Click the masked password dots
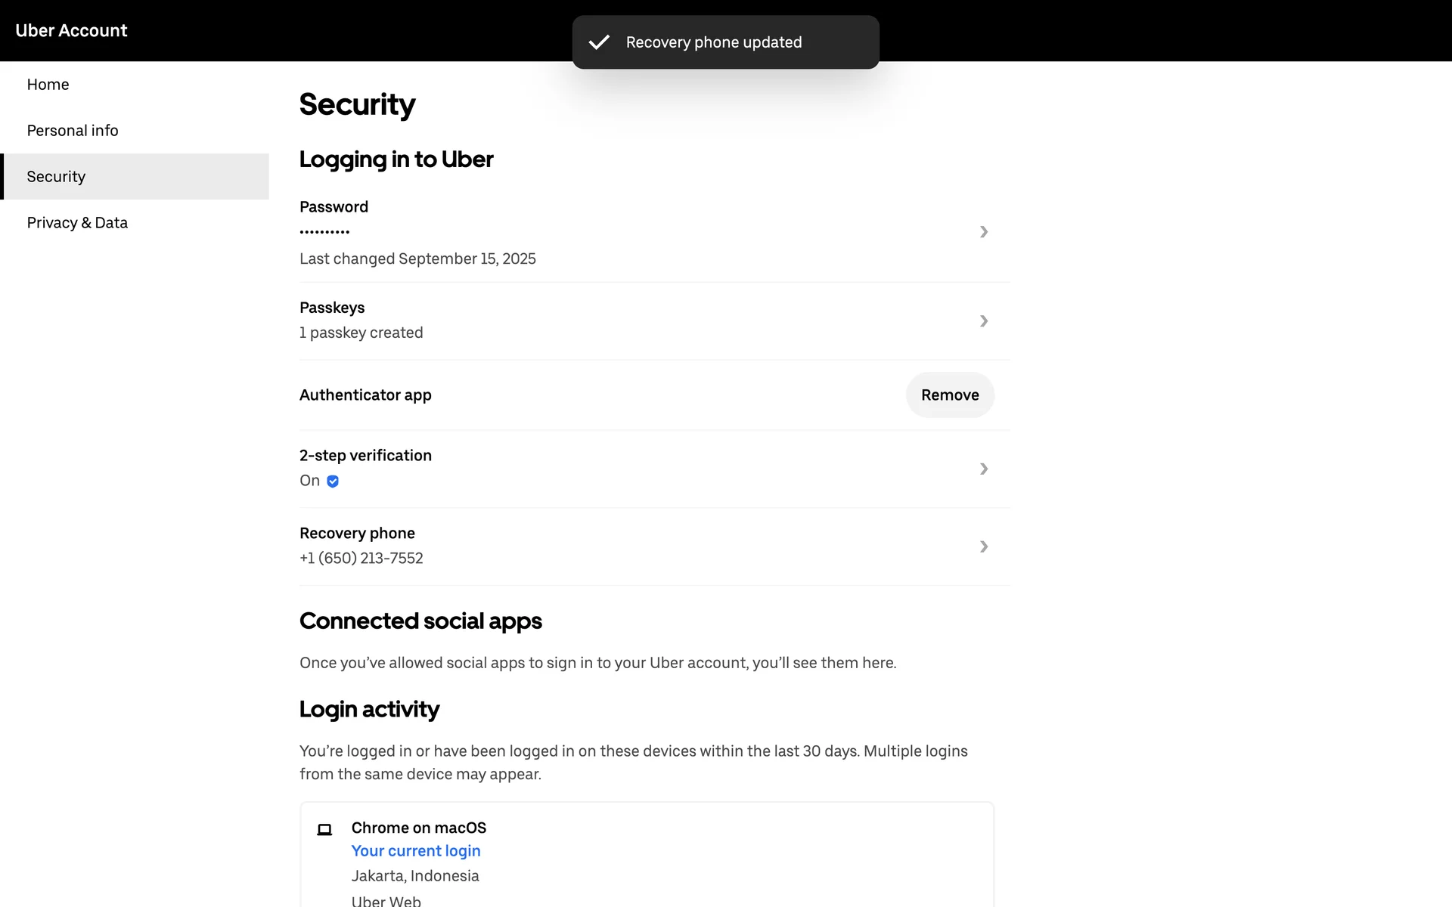 click(324, 232)
